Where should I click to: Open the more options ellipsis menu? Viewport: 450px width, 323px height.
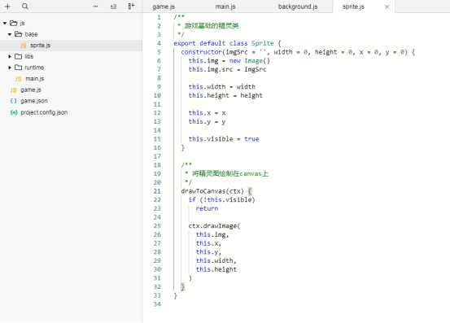pyautogui.click(x=95, y=7)
